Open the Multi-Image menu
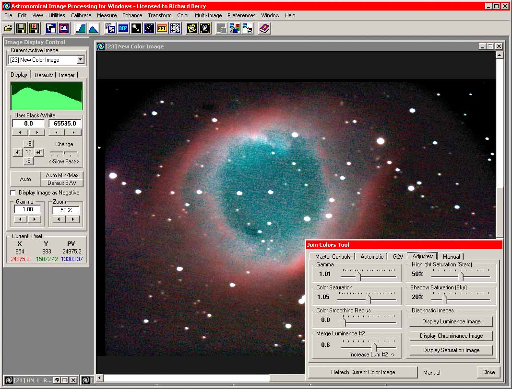This screenshot has width=512, height=389. pos(208,15)
